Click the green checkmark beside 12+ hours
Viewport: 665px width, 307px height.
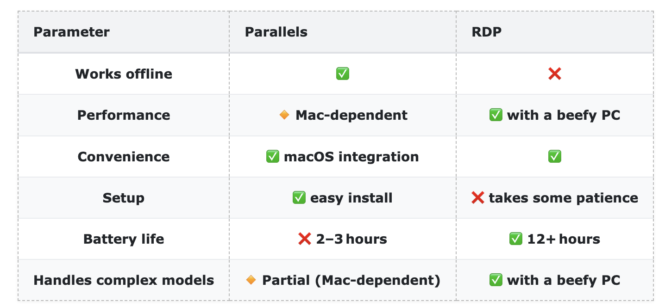tap(515, 239)
